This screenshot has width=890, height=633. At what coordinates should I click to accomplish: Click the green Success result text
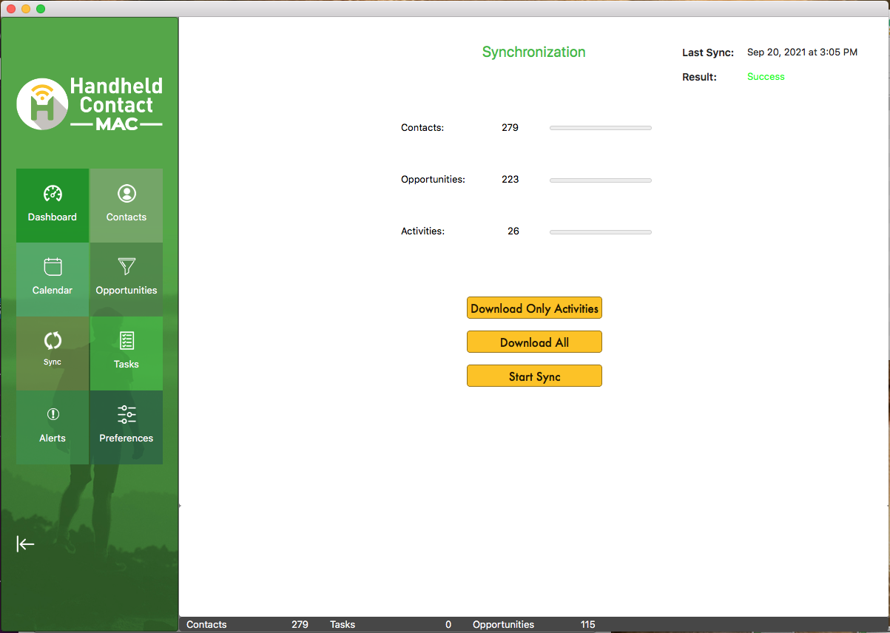pyautogui.click(x=766, y=76)
